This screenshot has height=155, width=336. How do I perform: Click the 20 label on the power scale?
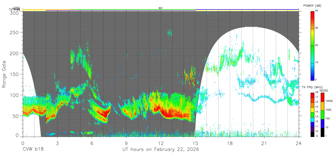(317, 45)
